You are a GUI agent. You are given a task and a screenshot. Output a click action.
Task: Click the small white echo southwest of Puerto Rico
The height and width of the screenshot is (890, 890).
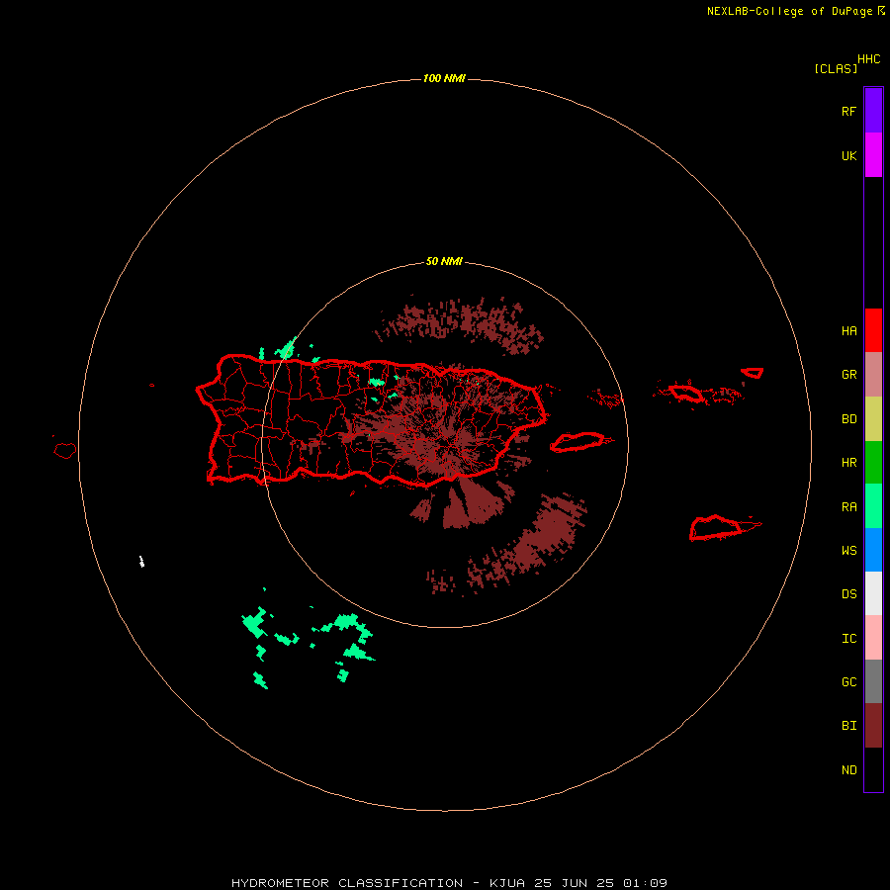(141, 562)
